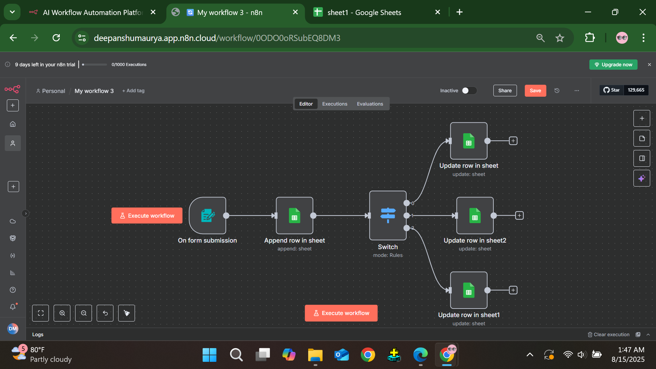The image size is (656, 369).
Task: Click the tidy up workflow icon
Action: [126, 313]
